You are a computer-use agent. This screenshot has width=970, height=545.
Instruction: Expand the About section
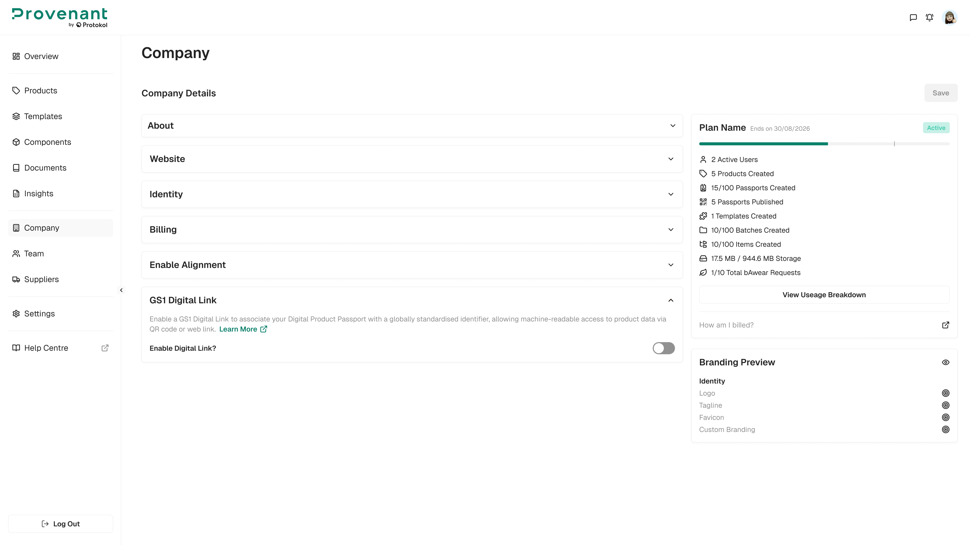click(x=412, y=126)
